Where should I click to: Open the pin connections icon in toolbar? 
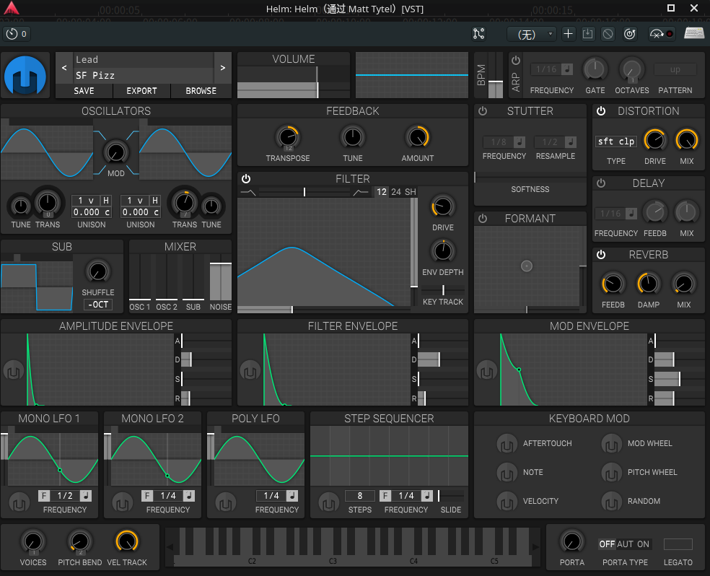coord(478,33)
